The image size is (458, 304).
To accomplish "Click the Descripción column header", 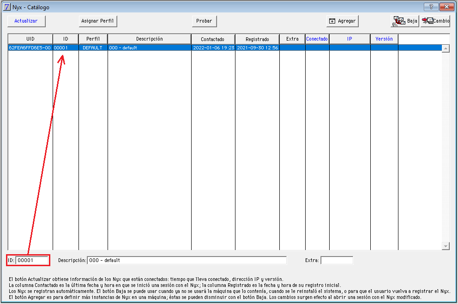I will tap(150, 39).
